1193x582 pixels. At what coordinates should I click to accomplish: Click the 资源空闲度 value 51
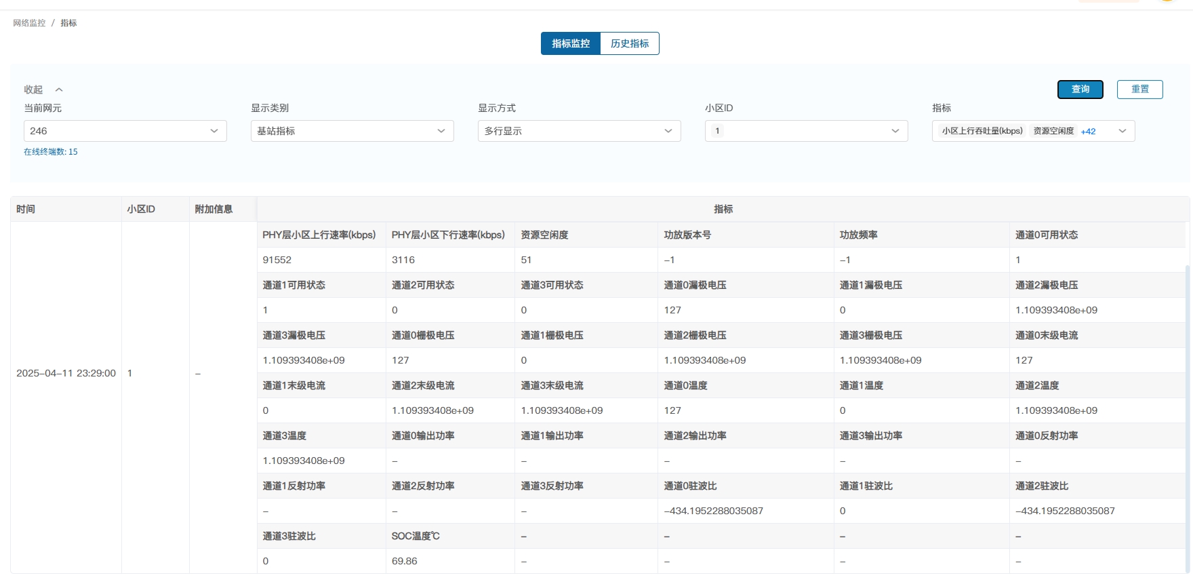tap(526, 260)
